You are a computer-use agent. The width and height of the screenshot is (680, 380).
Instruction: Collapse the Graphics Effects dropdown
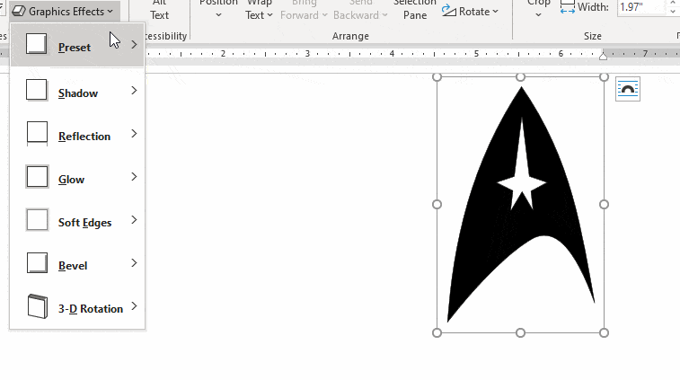[63, 11]
